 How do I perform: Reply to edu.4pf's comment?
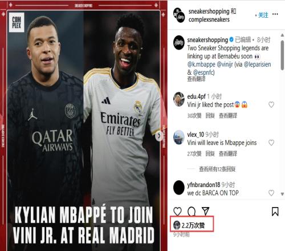(210, 116)
